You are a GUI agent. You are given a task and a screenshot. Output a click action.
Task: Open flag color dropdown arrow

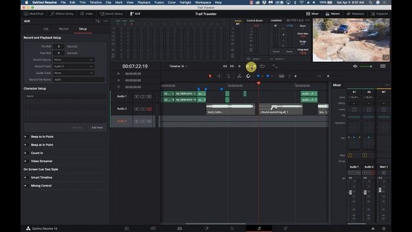[x=262, y=76]
